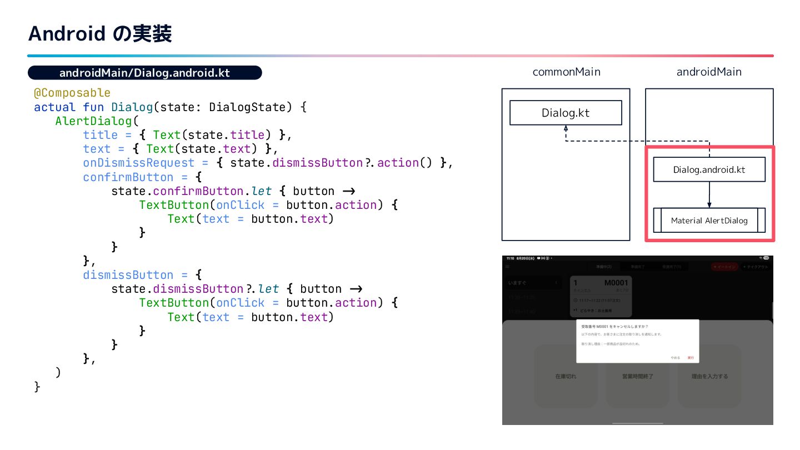Image resolution: width=800 pixels, height=450 pixels.
Task: Click the red 実行 button in dialog
Action: [x=691, y=358]
